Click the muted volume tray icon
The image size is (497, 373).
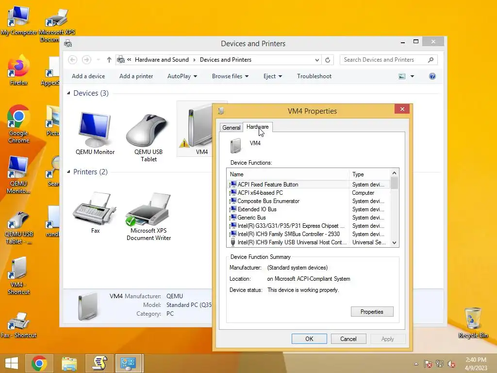451,364
